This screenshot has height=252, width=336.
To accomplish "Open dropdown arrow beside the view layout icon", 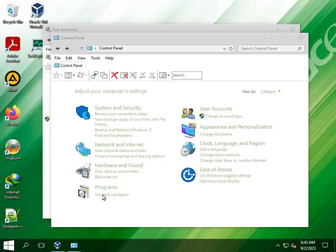I will click(x=168, y=75).
